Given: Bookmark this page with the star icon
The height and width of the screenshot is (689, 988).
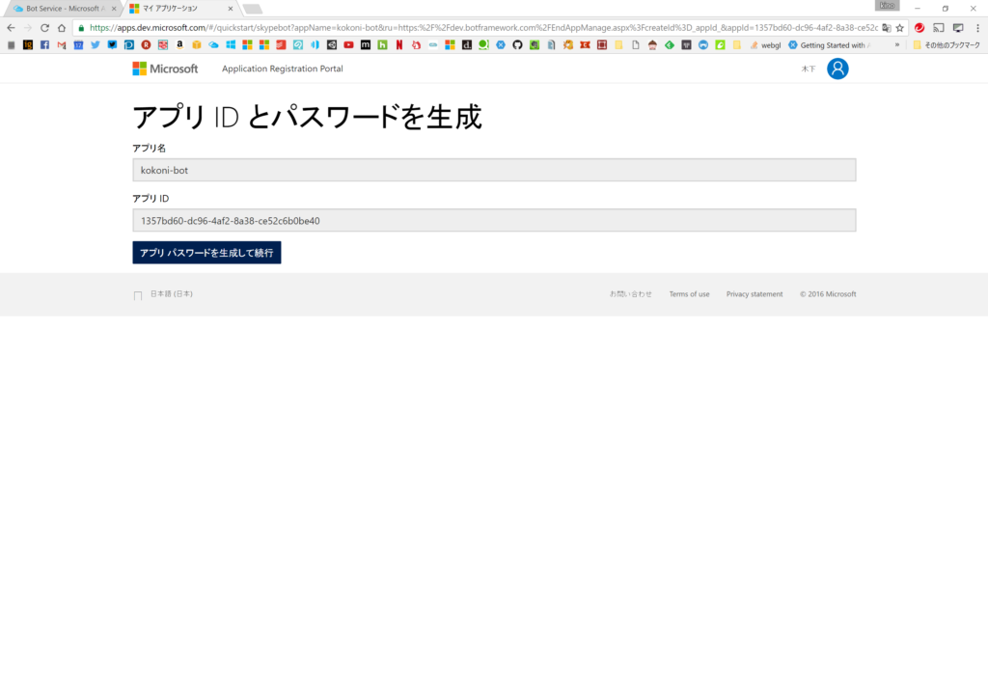Looking at the screenshot, I should tap(899, 28).
